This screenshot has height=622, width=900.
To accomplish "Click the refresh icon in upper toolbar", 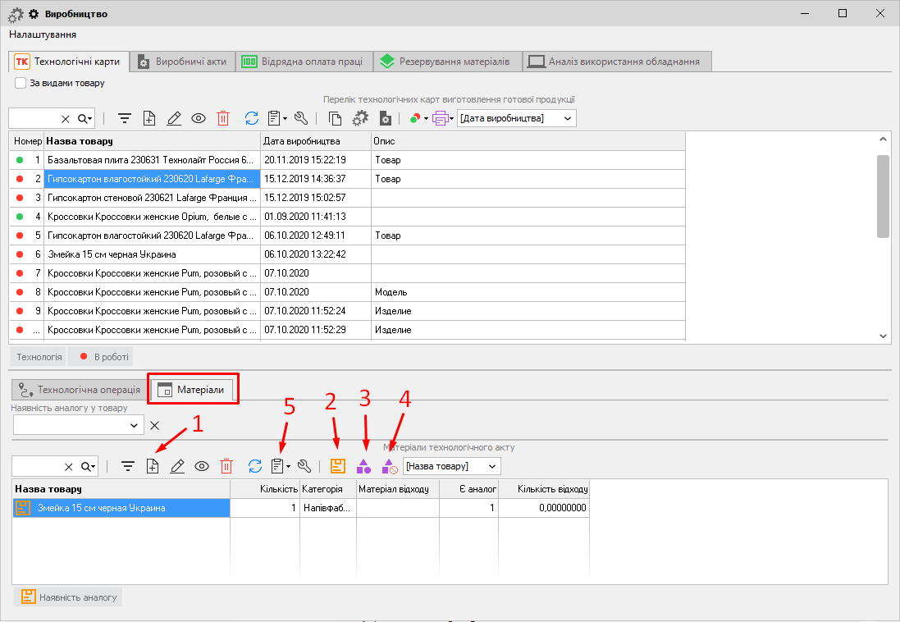I will 253,118.
